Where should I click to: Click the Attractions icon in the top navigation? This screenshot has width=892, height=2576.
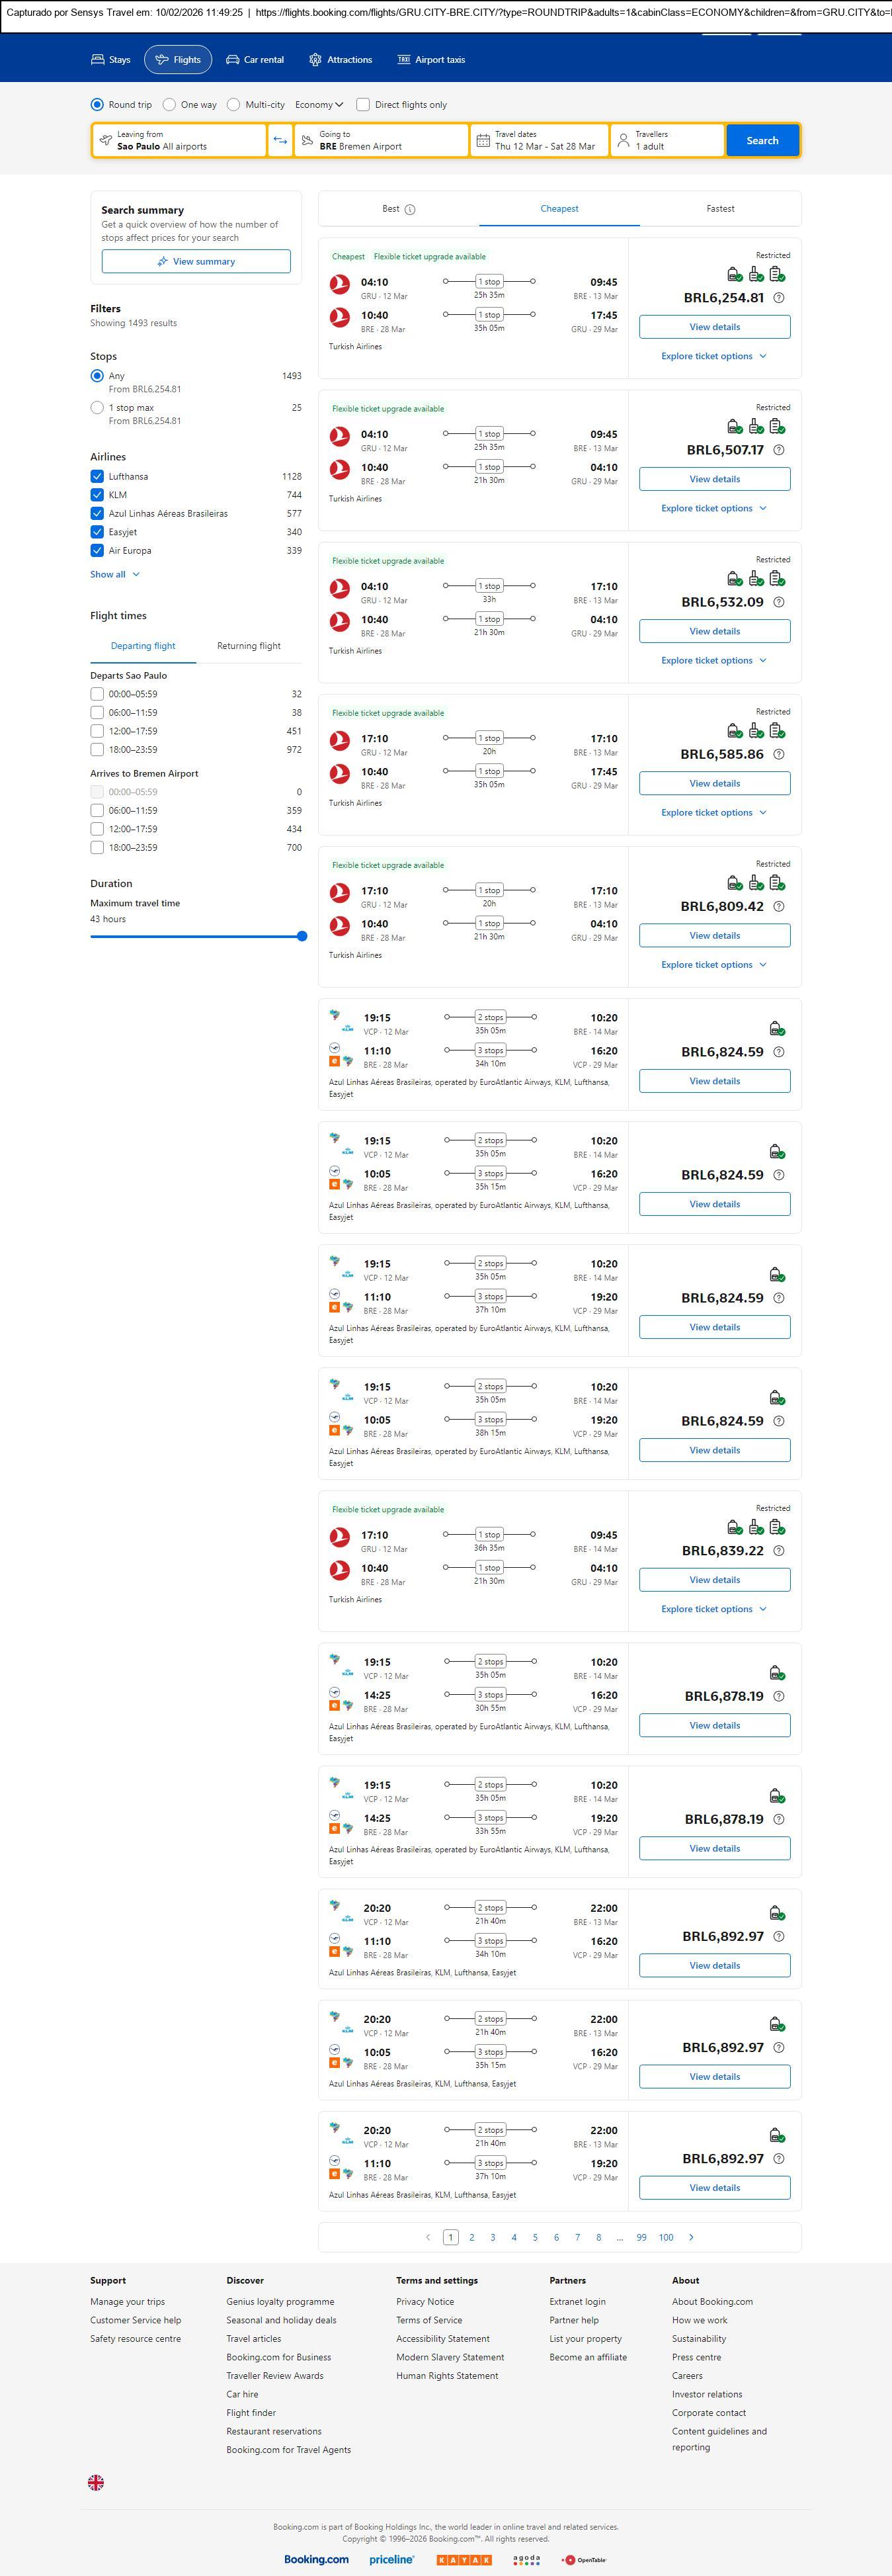(315, 60)
